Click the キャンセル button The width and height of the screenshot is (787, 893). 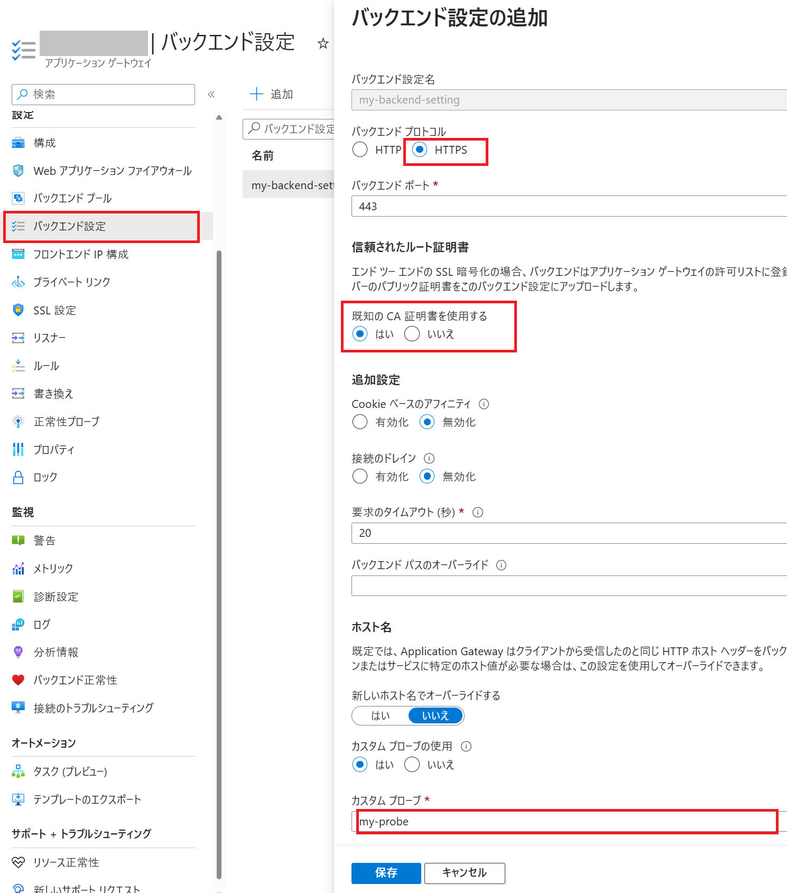(464, 873)
